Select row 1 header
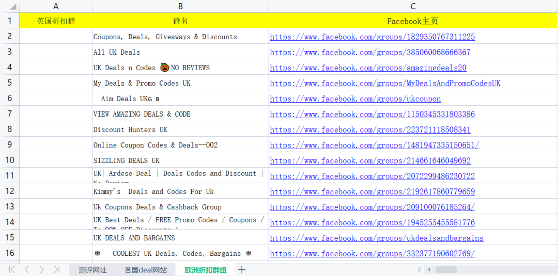558x276 pixels. 10,21
